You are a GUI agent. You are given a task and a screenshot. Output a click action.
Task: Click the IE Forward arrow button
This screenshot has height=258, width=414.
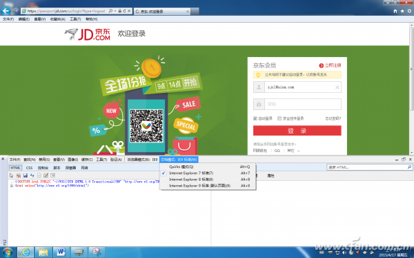click(16, 11)
